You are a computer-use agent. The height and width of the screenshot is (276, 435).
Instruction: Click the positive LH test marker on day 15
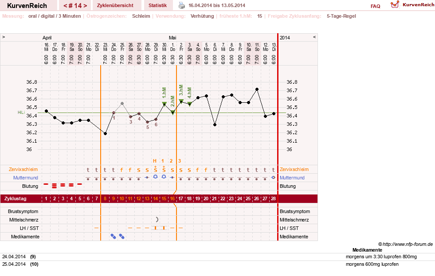coord(164,228)
